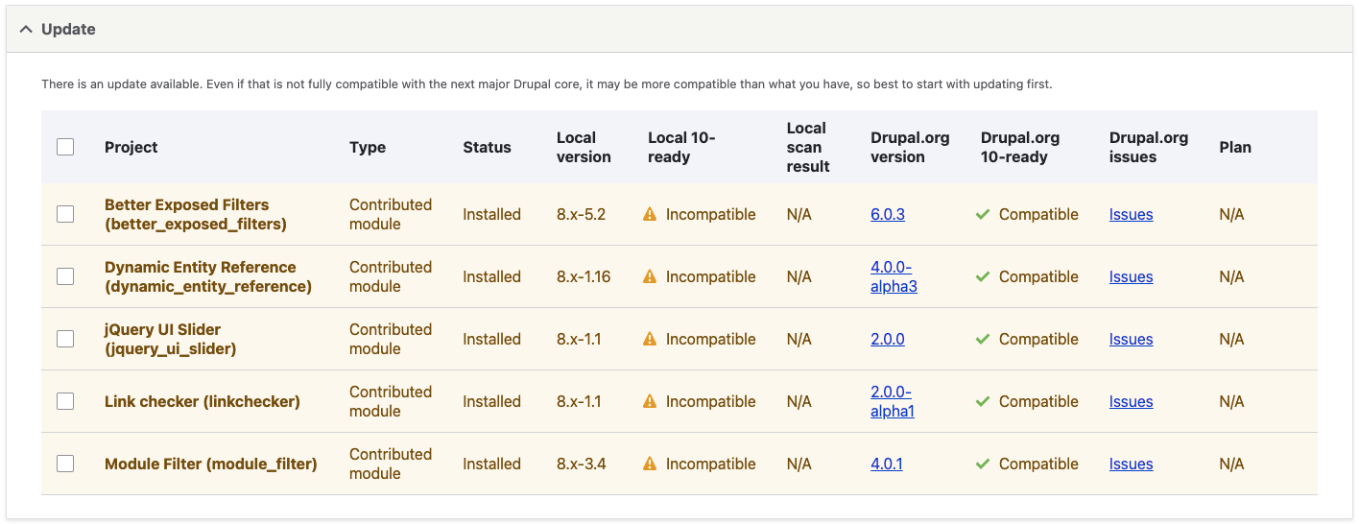Tick the select-all checkbox in table header
The image size is (1359, 524).
(x=65, y=147)
